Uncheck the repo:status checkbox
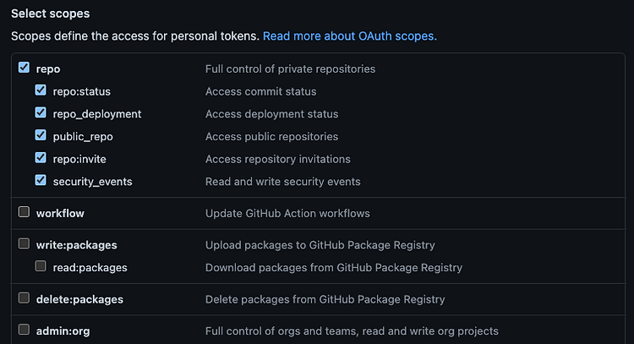 (41, 90)
